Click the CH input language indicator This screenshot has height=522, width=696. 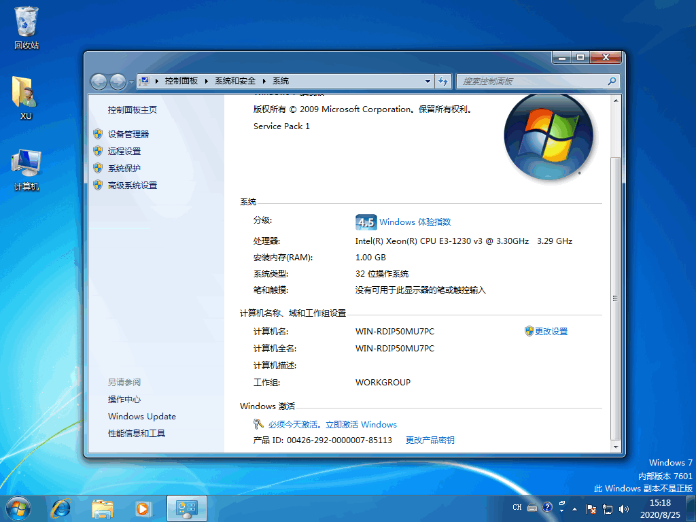(517, 507)
